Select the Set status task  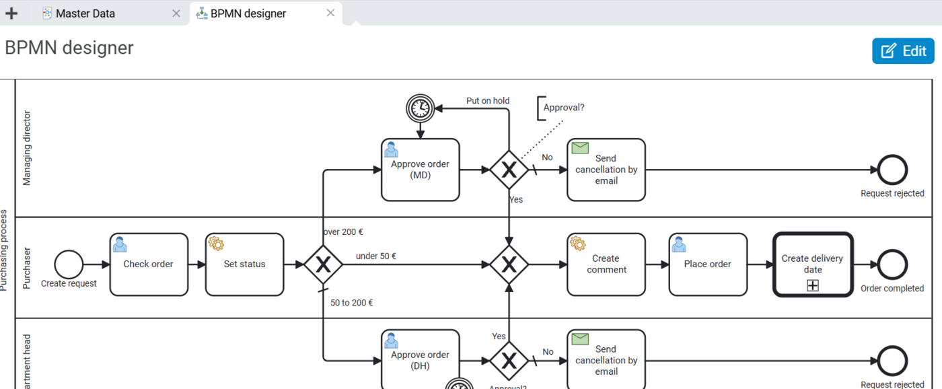pyautogui.click(x=244, y=264)
